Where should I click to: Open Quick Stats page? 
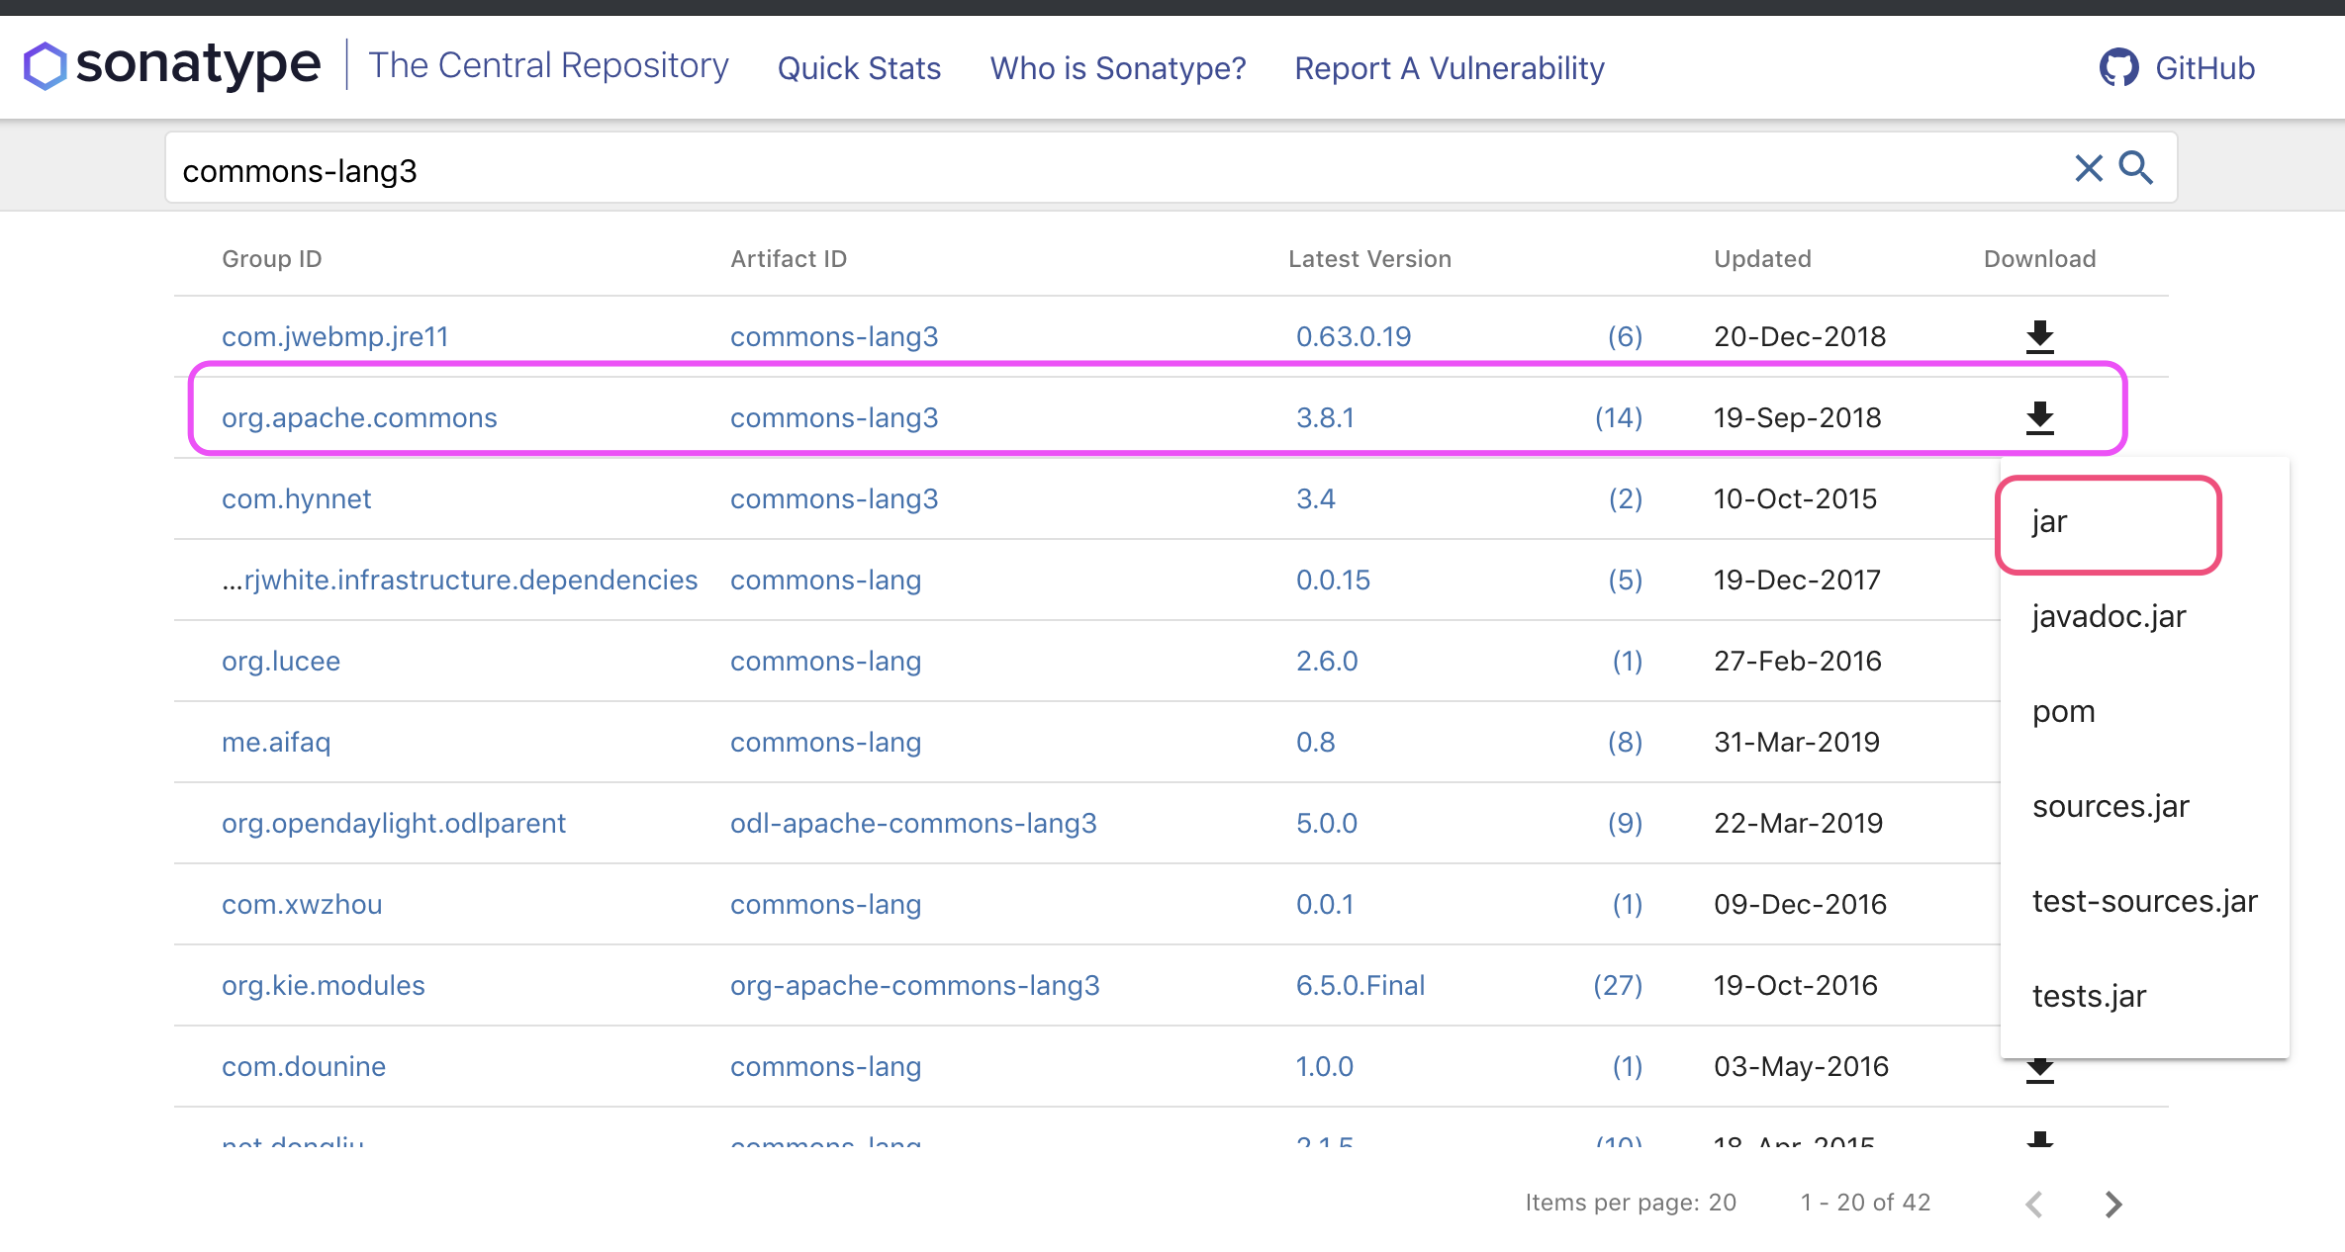859,68
